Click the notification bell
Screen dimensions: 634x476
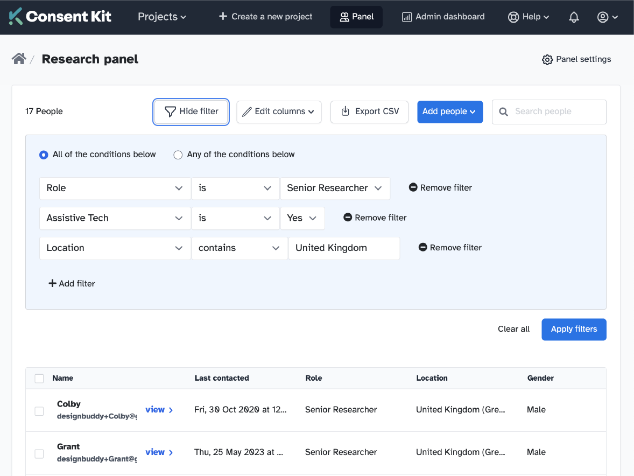pos(573,17)
